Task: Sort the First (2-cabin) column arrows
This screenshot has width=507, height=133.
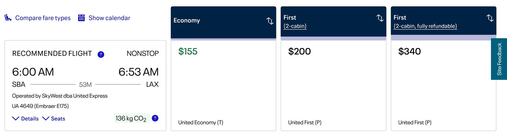Action: click(x=380, y=18)
